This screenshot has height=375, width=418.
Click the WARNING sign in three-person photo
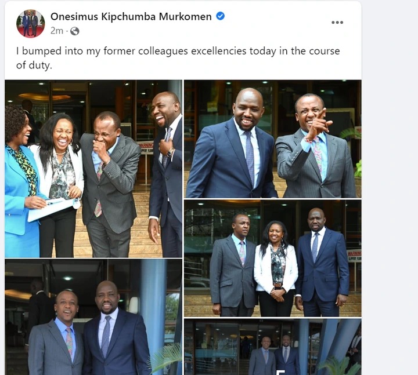click(x=354, y=256)
